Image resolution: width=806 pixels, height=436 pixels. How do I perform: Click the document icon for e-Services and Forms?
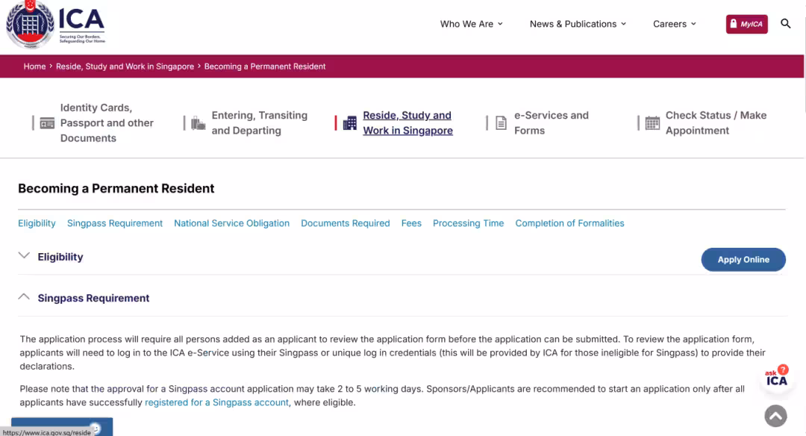click(502, 123)
